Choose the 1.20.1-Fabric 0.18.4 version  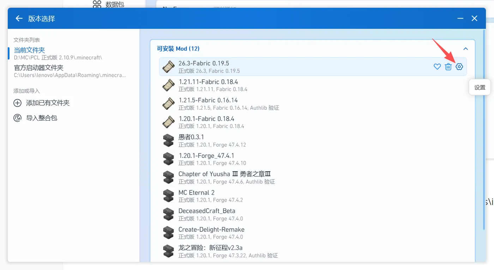click(x=313, y=122)
